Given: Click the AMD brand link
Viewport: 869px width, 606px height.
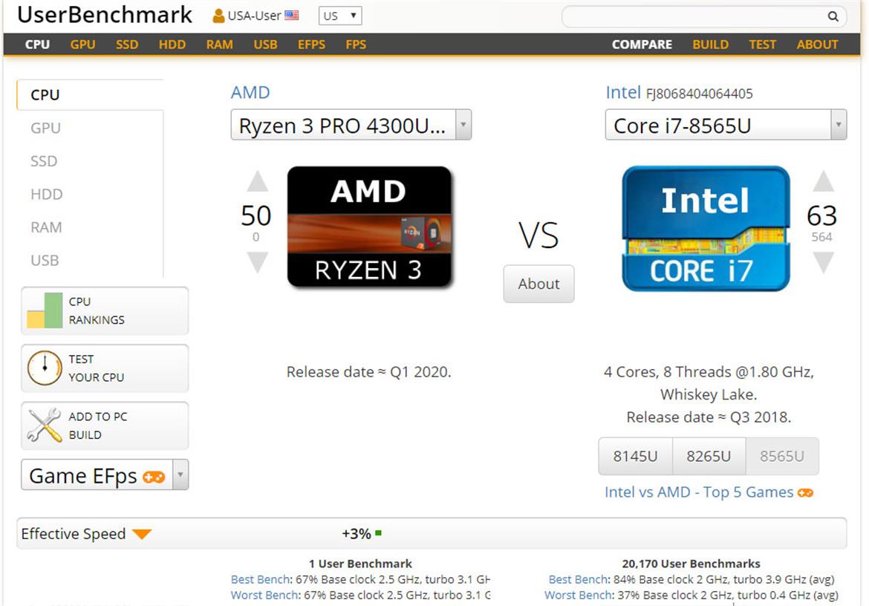Looking at the screenshot, I should [250, 92].
